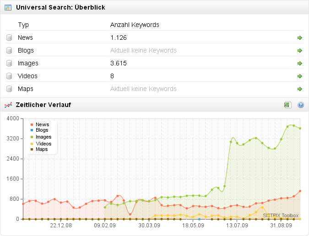309x236 pixels.
Task: Open help with blue question mark icon
Action: coord(301,105)
